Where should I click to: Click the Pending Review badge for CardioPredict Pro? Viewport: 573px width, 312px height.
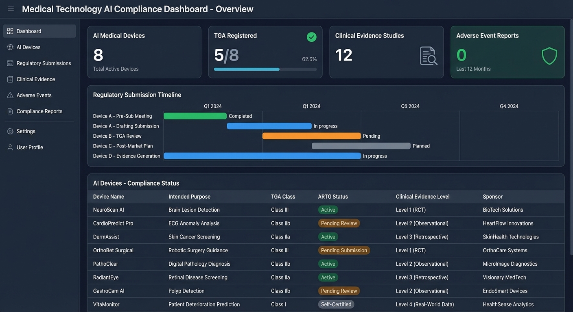click(339, 223)
